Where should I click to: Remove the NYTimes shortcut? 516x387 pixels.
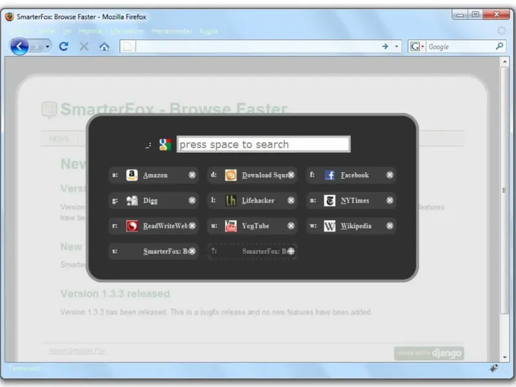pyautogui.click(x=390, y=201)
